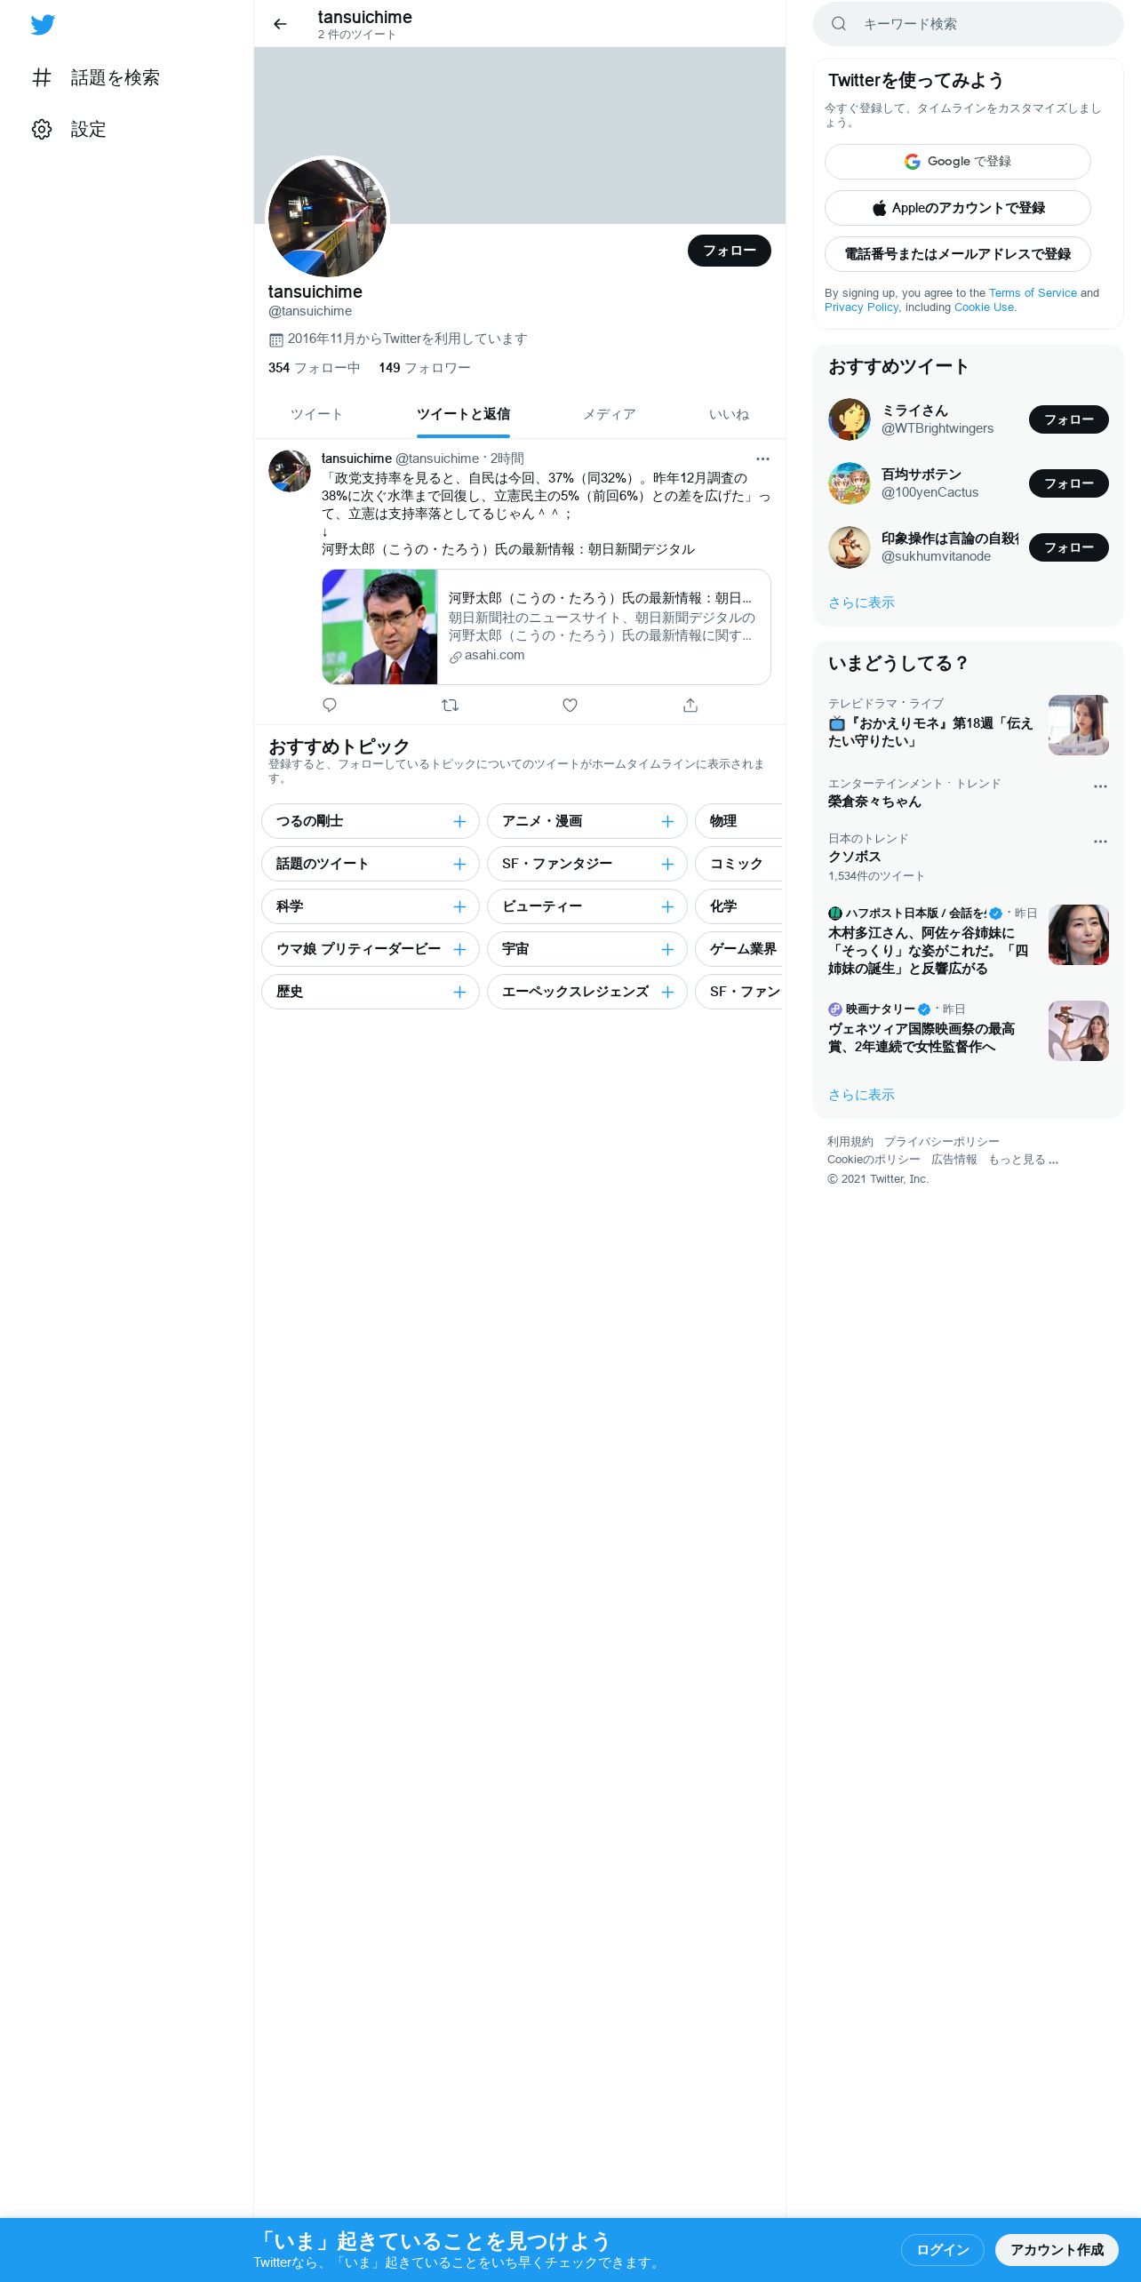Viewport: 1141px width, 2282px height.
Task: Click さらに表示 under いまどうしてる？
Action: tap(861, 1095)
